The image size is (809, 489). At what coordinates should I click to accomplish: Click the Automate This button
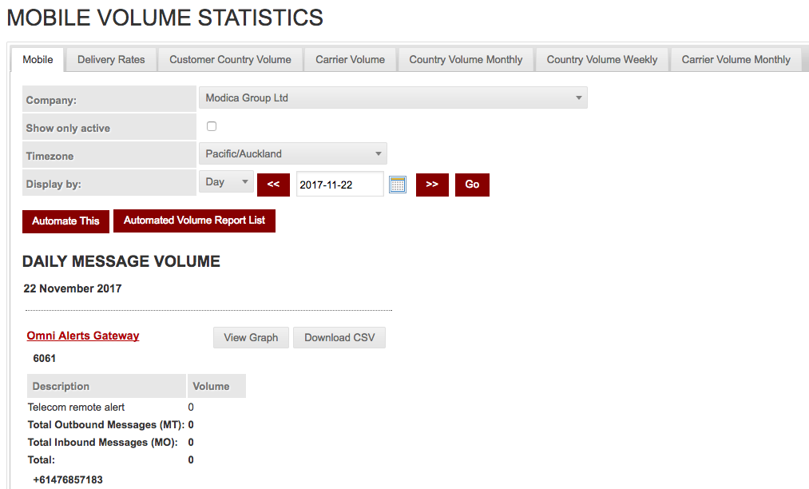[66, 221]
